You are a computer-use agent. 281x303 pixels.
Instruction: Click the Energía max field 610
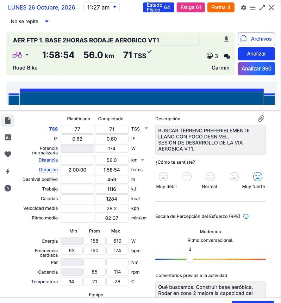click(117, 241)
